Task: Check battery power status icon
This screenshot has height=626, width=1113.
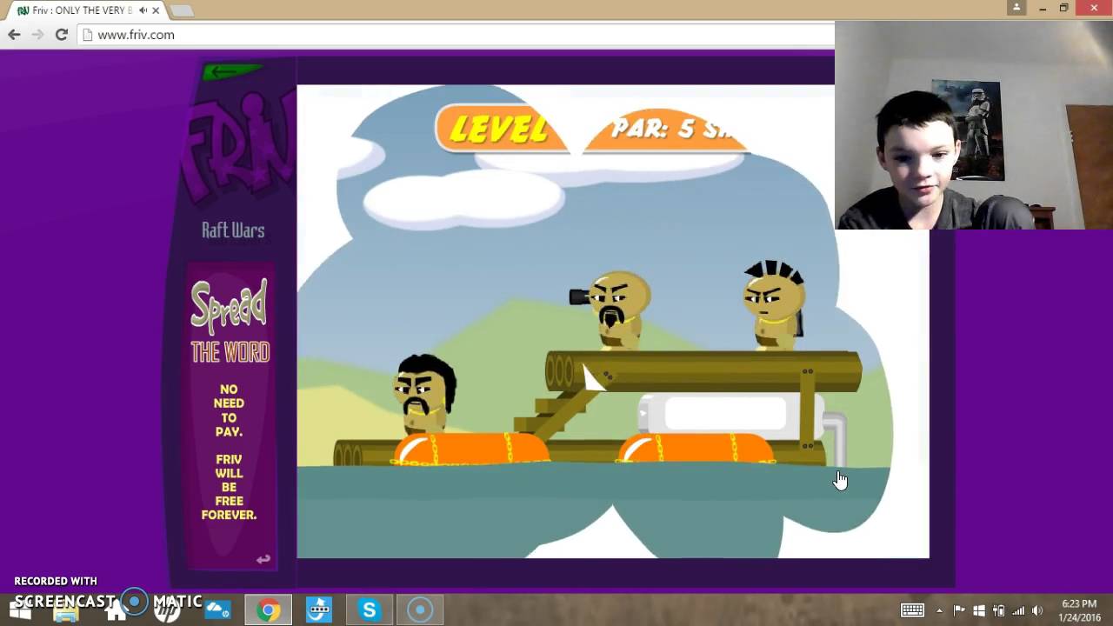Action: 998,610
